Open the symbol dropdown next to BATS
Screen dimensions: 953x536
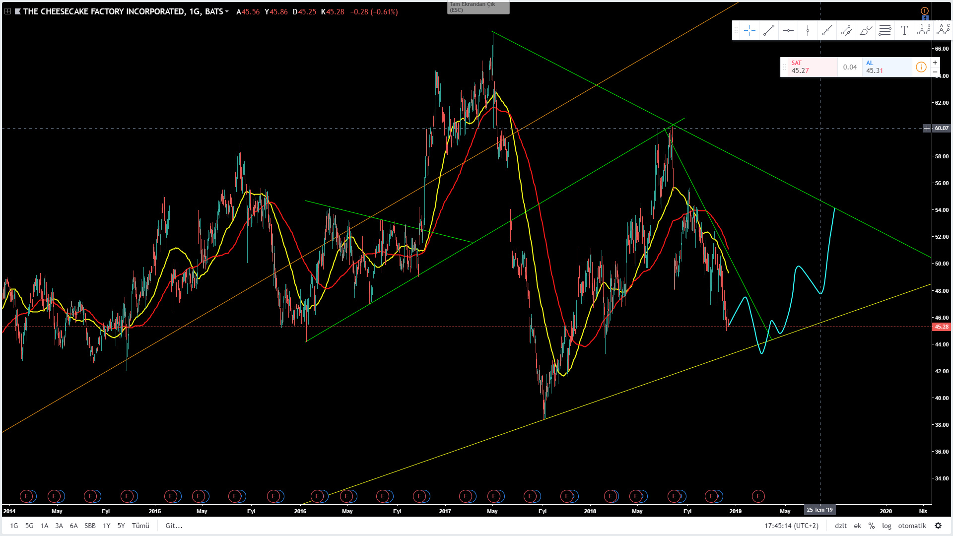(x=227, y=11)
